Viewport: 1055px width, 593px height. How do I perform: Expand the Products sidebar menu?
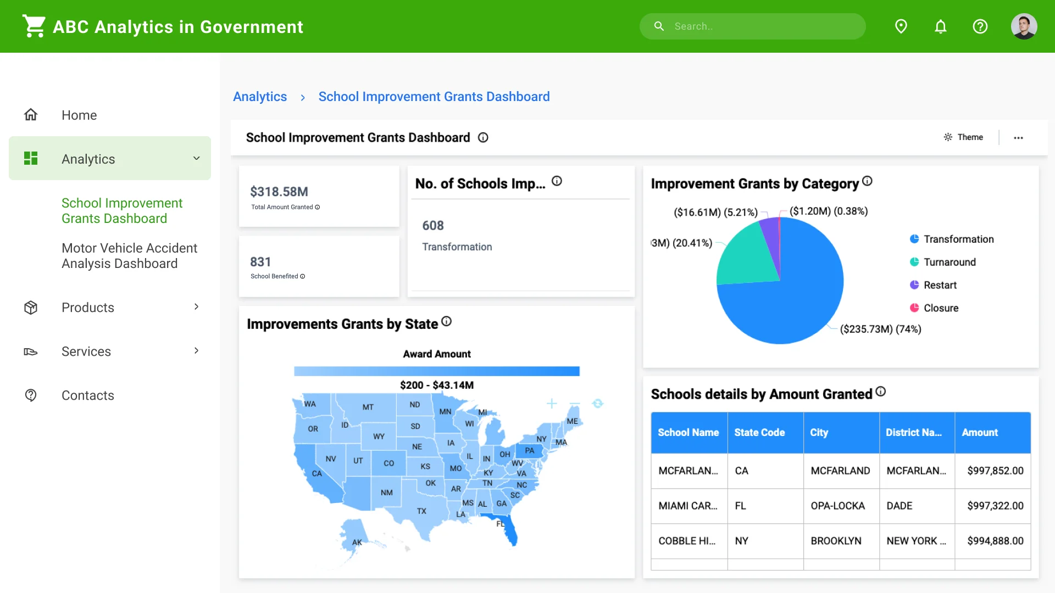click(x=196, y=307)
